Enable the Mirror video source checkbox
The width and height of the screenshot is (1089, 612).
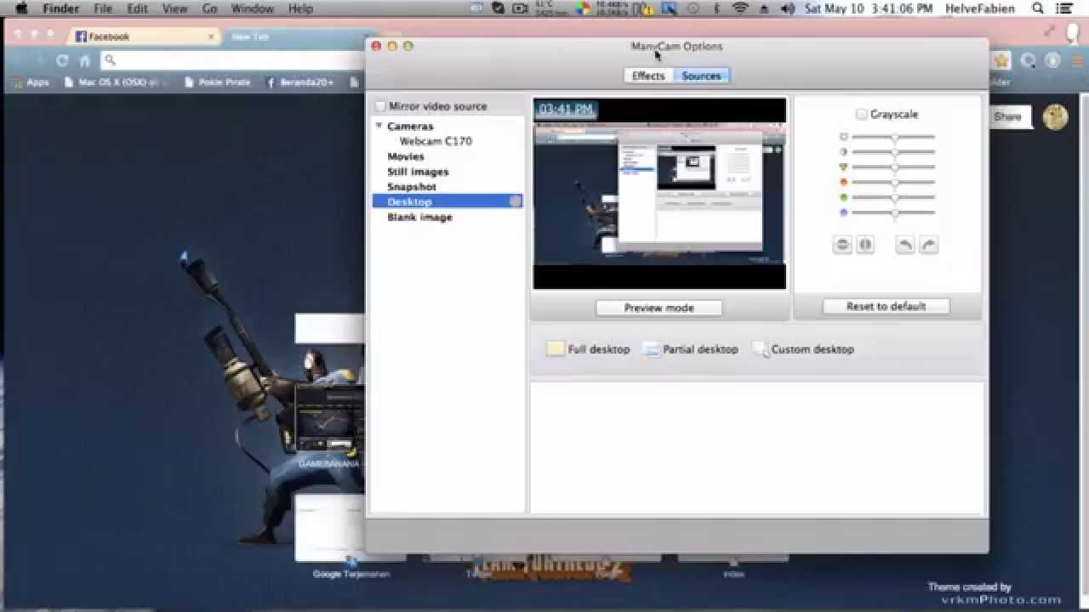(x=380, y=106)
